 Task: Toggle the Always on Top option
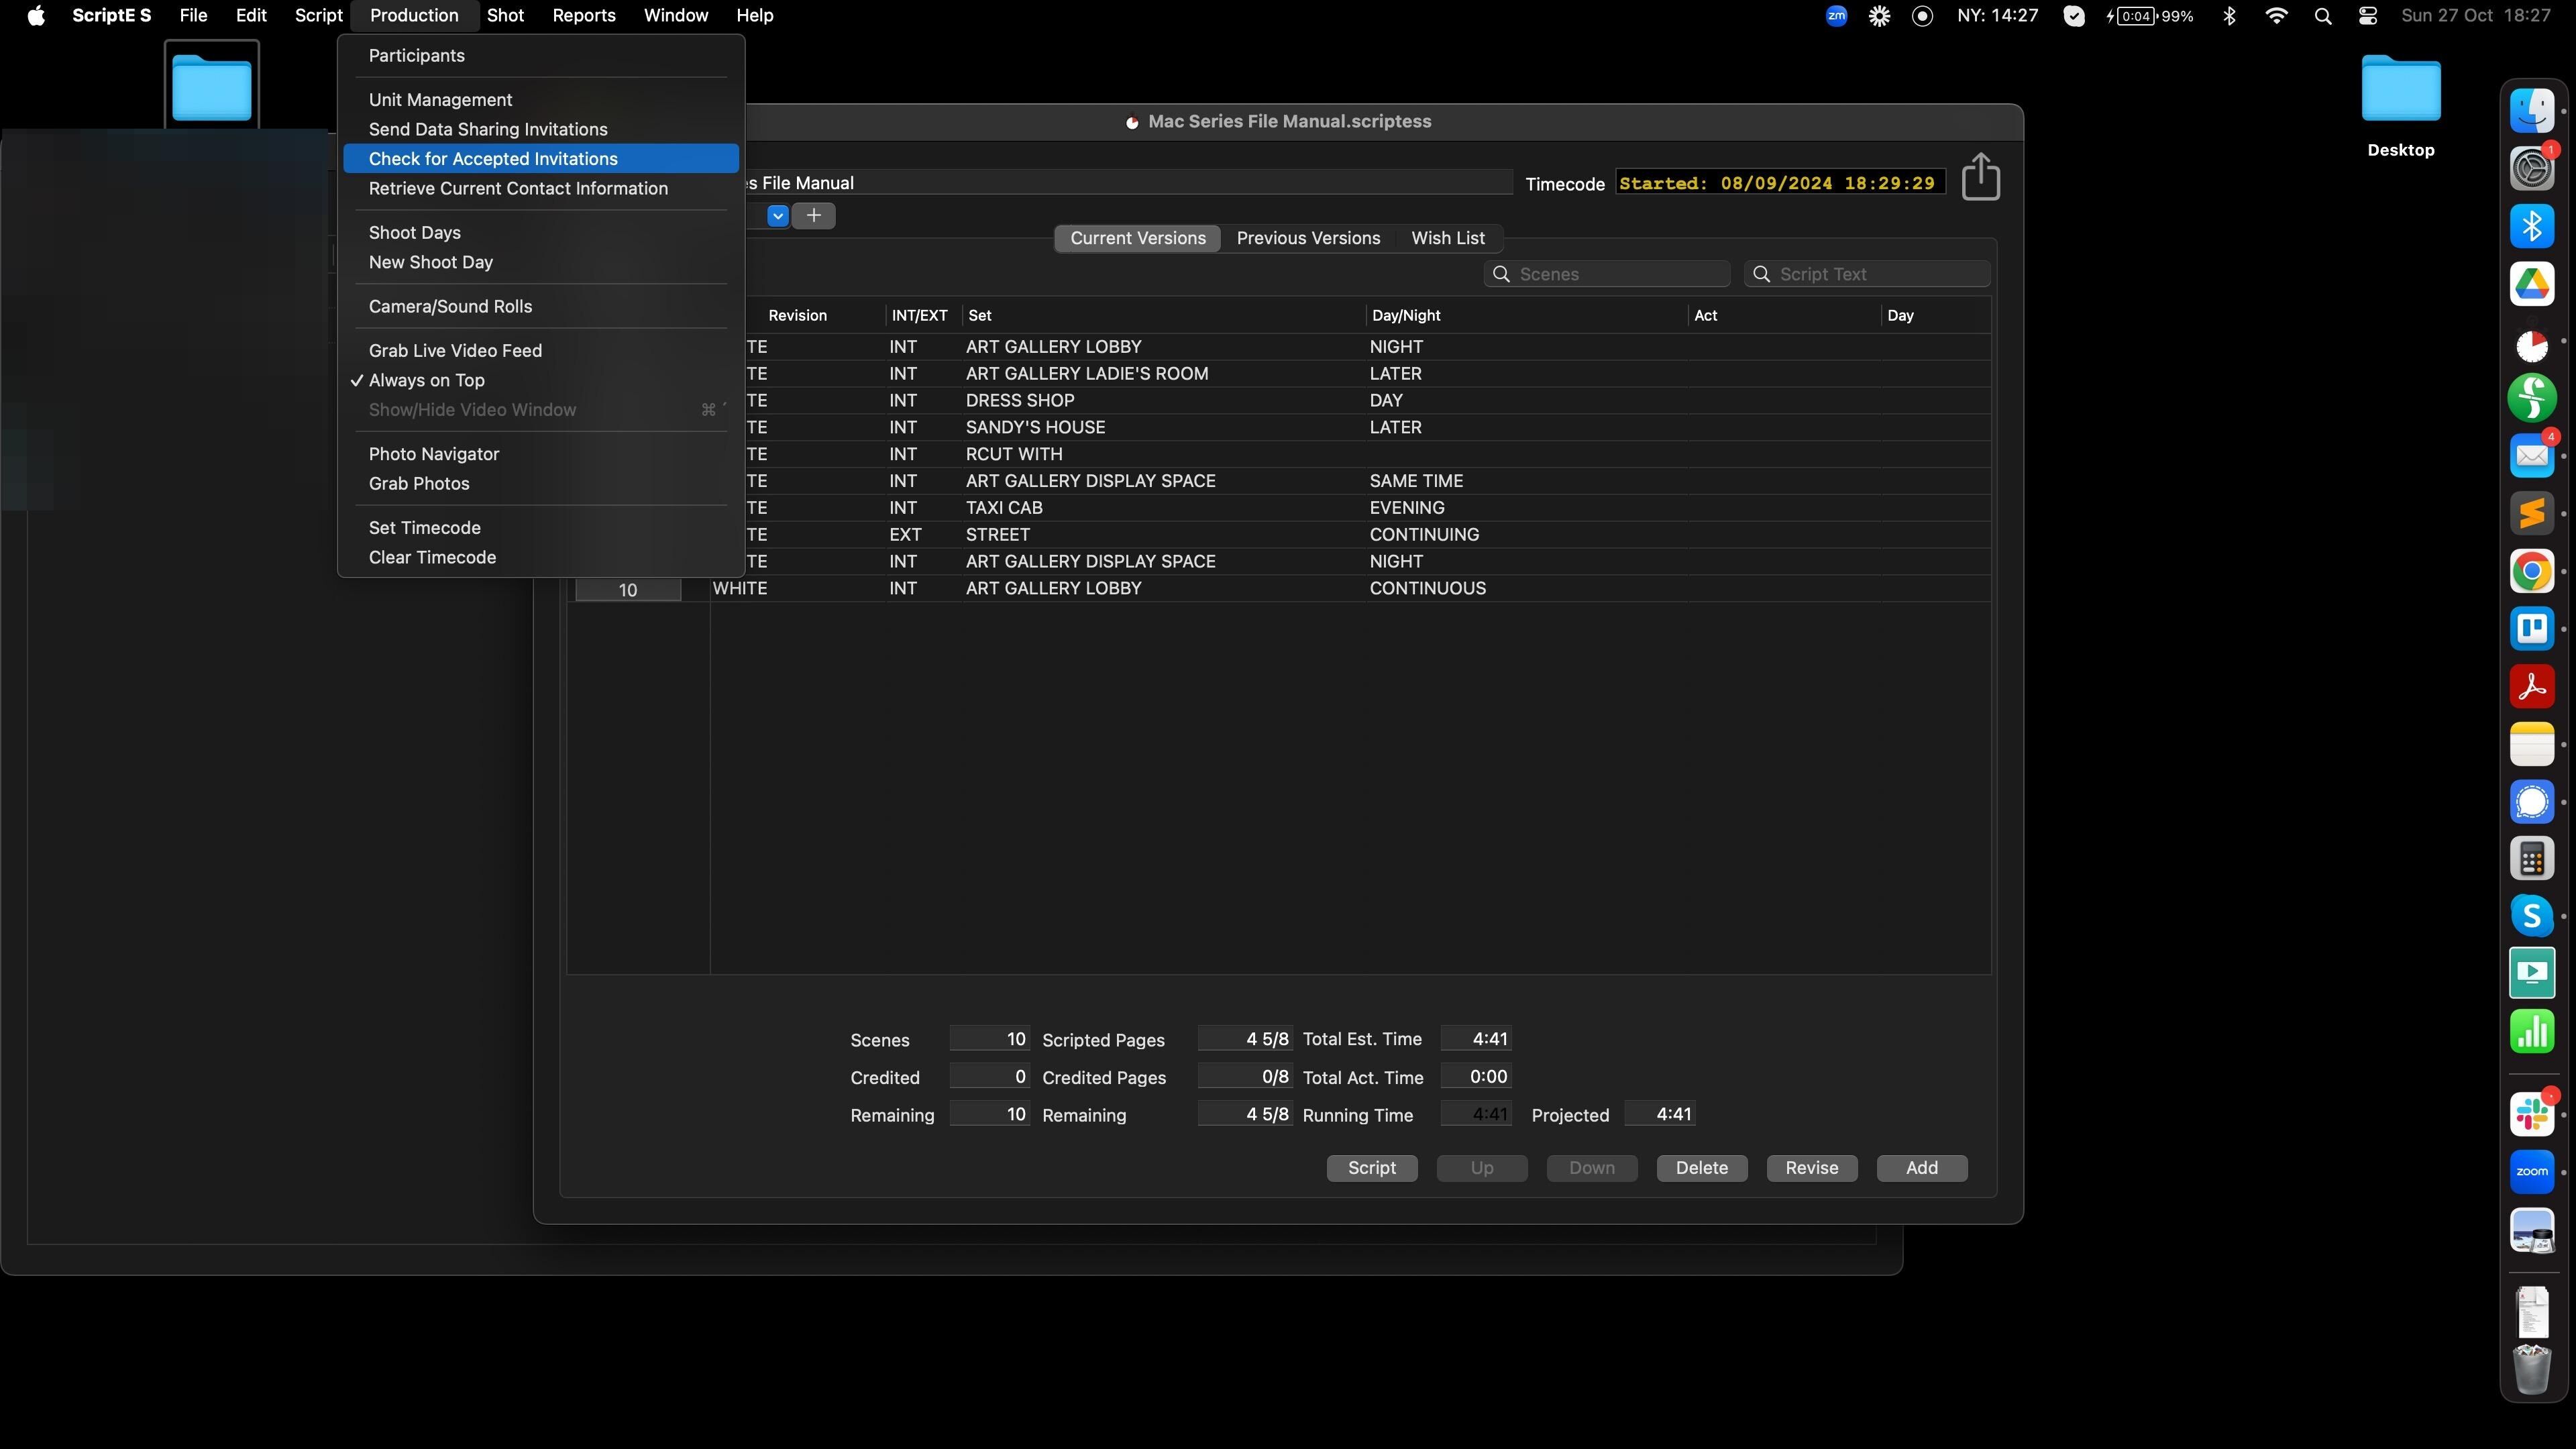pos(427,380)
